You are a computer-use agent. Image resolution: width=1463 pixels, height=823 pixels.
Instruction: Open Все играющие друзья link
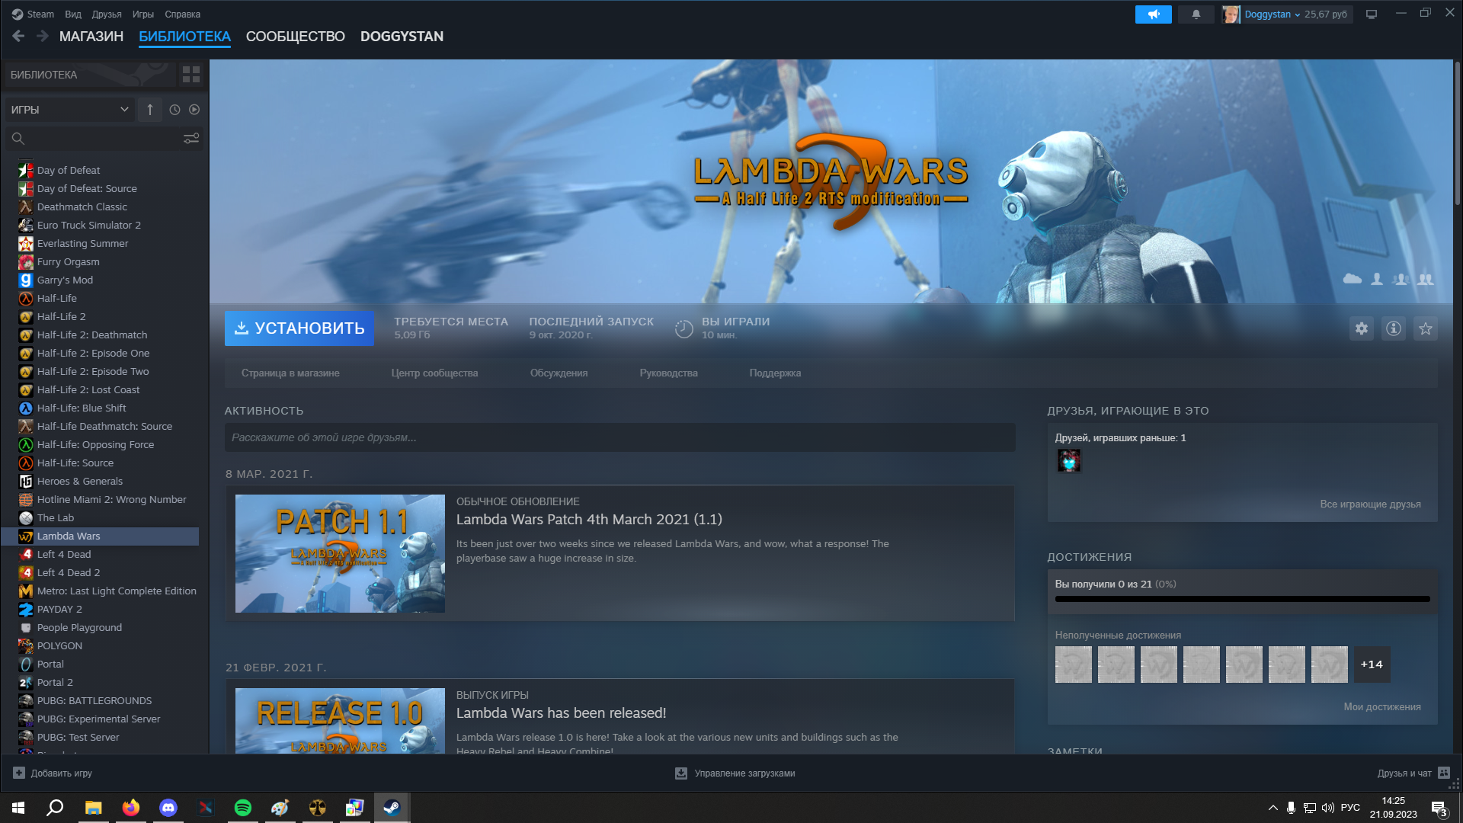[1370, 504]
